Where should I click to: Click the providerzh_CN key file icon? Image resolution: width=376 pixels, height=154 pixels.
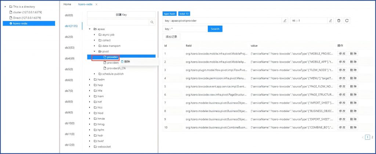click(x=105, y=68)
